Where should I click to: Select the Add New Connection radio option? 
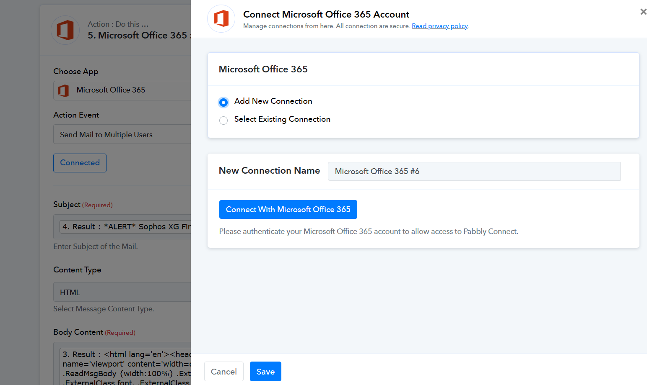click(223, 102)
